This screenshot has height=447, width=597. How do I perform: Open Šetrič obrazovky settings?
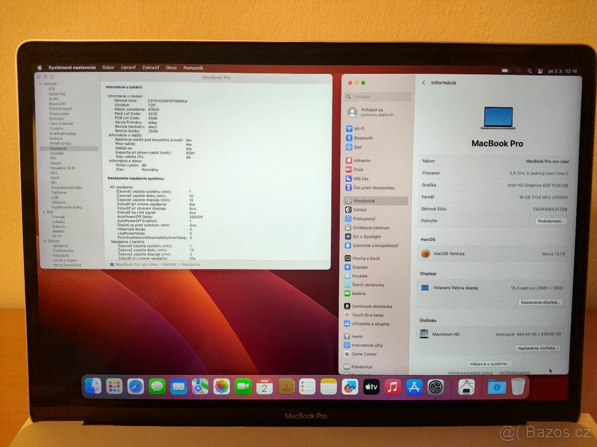368,284
